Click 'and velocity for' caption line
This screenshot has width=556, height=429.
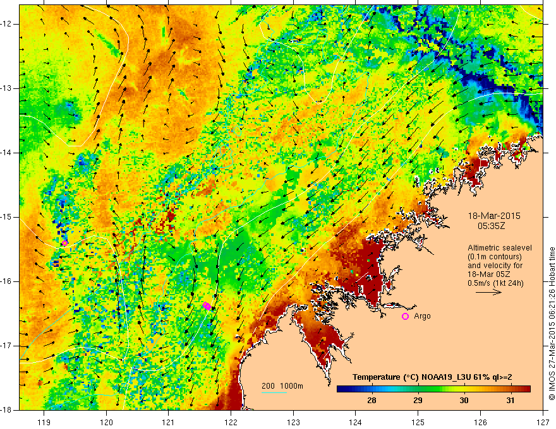pos(495,266)
